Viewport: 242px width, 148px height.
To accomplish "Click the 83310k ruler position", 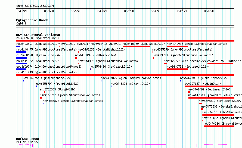I will coord(182,11).
